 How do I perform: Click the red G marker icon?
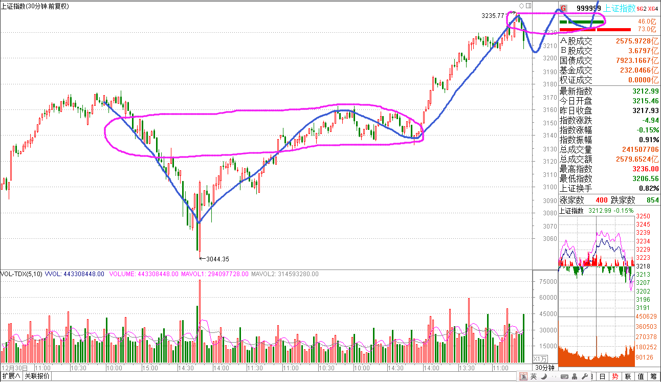(x=563, y=8)
